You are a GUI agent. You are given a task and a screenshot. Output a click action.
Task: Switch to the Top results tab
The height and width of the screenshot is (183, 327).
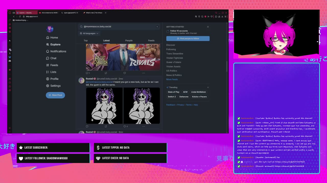[x=86, y=40]
